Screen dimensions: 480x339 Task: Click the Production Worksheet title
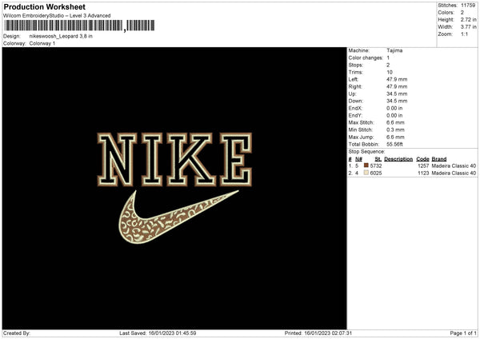tap(44, 6)
